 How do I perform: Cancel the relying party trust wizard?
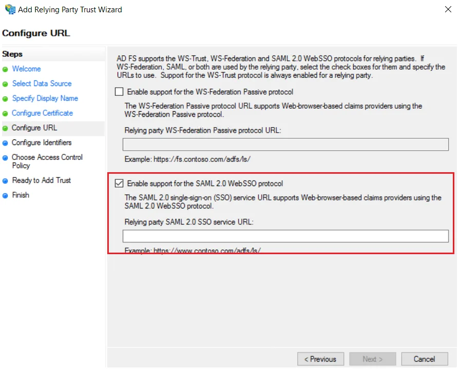(x=425, y=359)
